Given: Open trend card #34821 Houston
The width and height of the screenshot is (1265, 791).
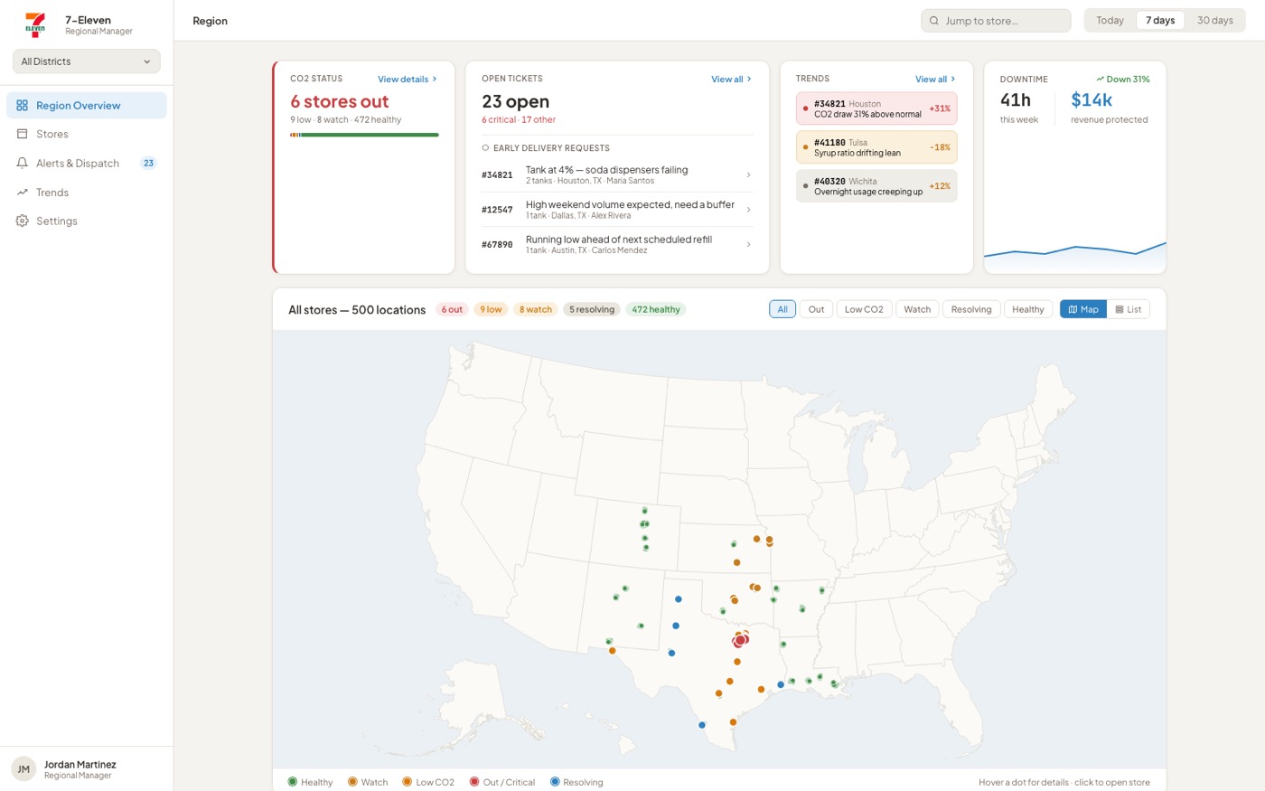Looking at the screenshot, I should pos(876,108).
